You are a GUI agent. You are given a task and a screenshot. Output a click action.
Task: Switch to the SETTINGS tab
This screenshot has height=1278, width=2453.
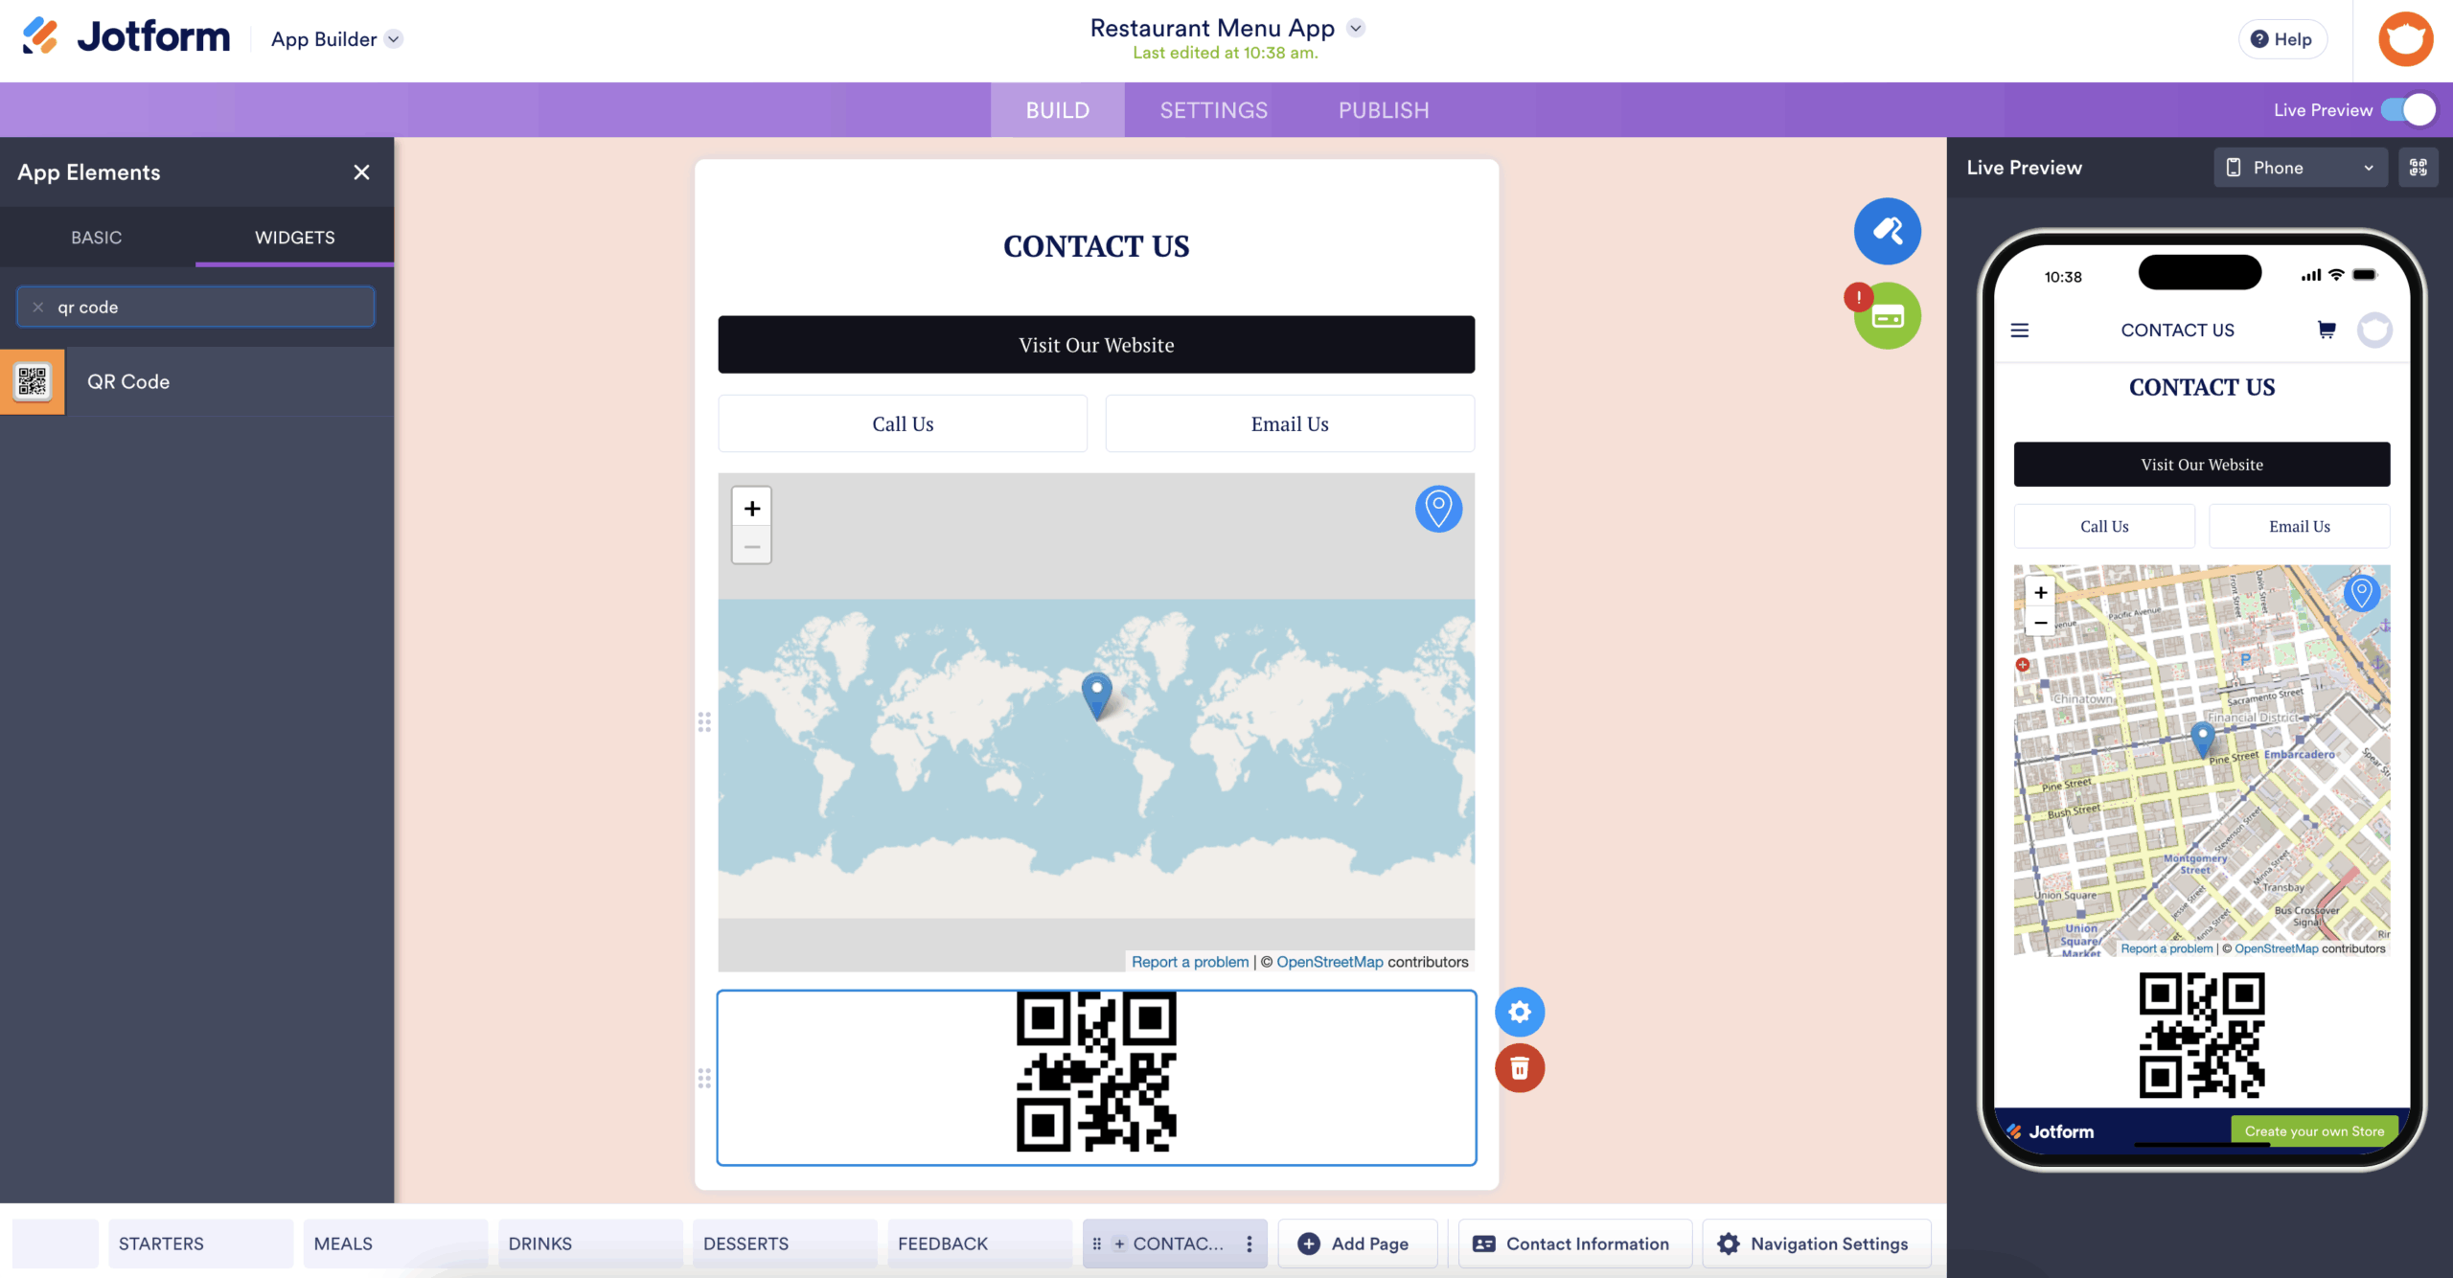pyautogui.click(x=1213, y=110)
